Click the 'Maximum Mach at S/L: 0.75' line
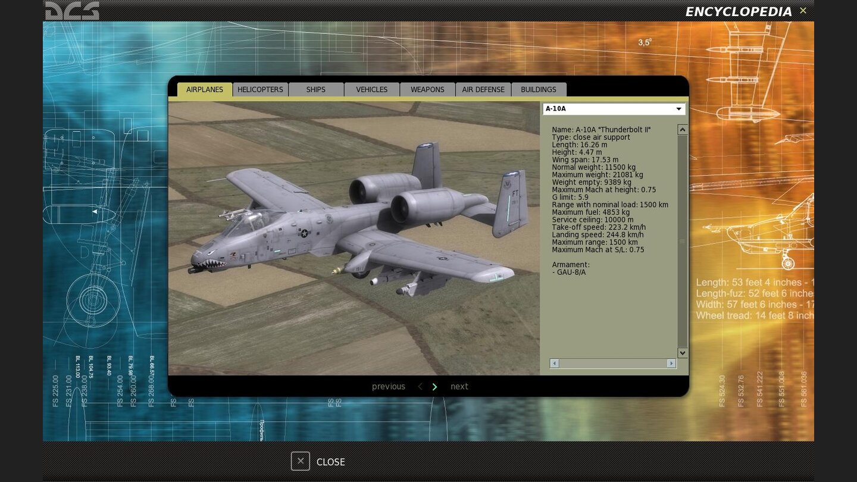This screenshot has width=857, height=482. (x=598, y=250)
